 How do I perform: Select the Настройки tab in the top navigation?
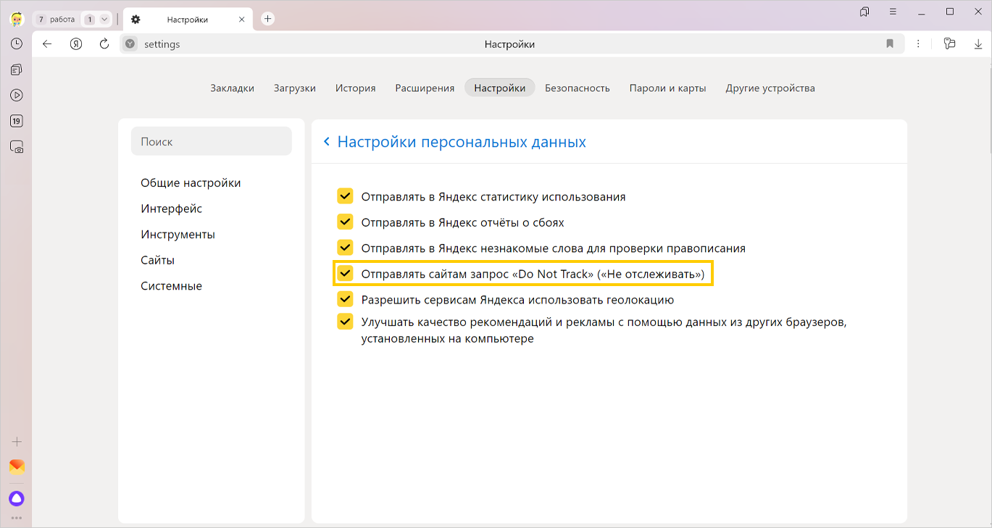[x=500, y=88]
